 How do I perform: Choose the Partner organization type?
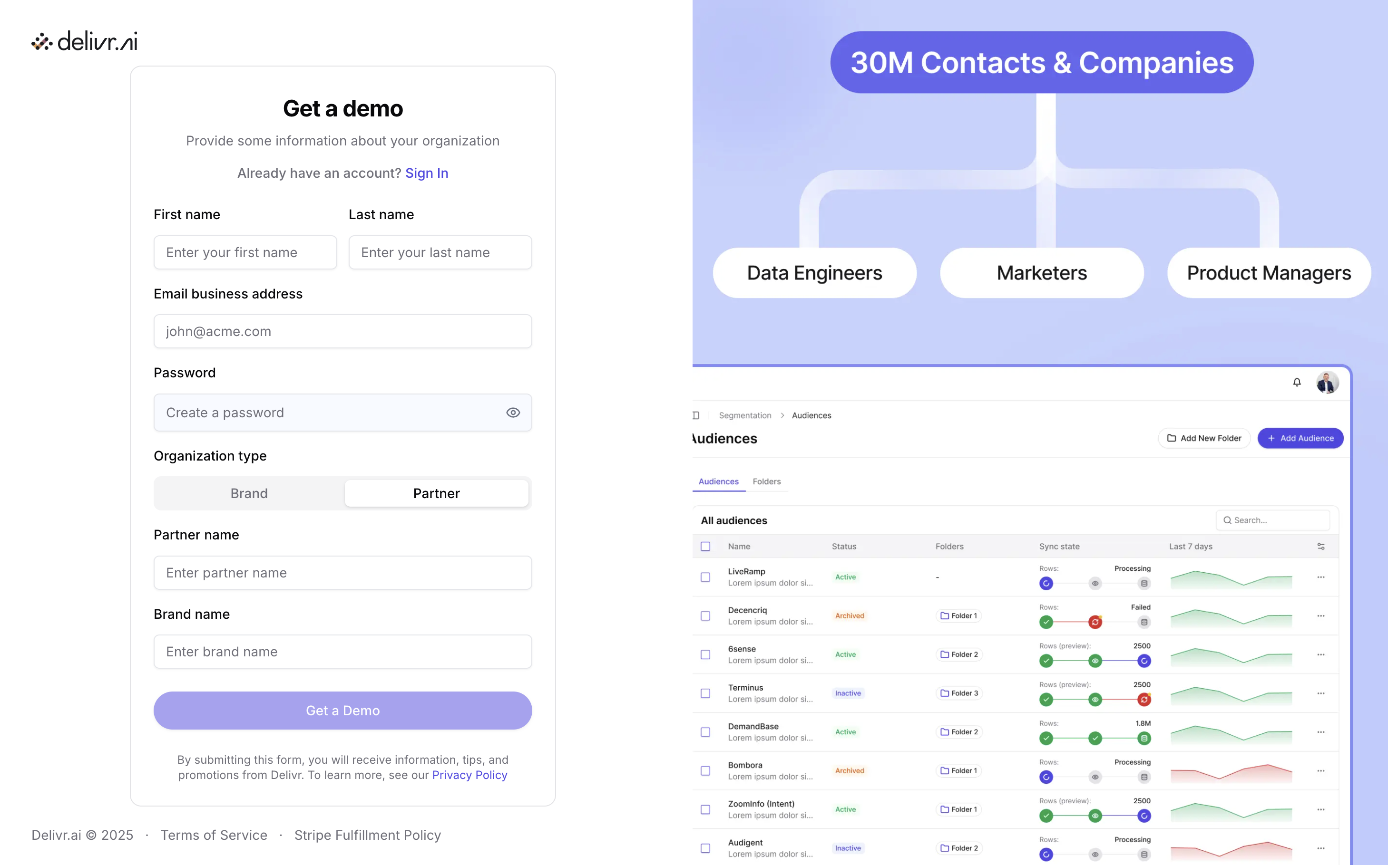436,493
